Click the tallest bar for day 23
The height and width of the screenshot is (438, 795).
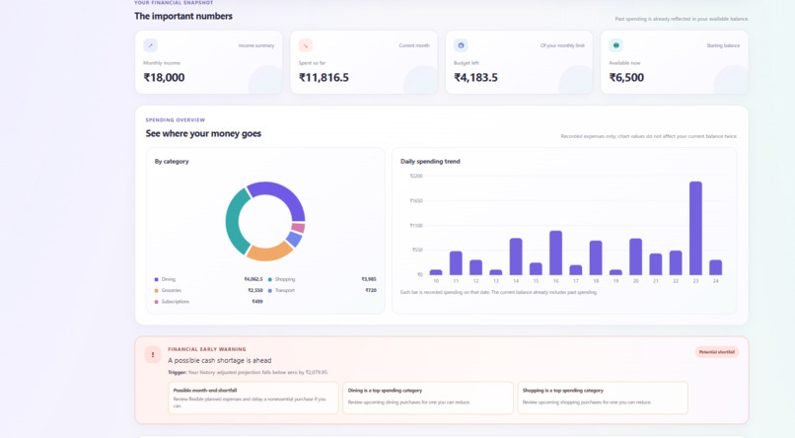(695, 228)
